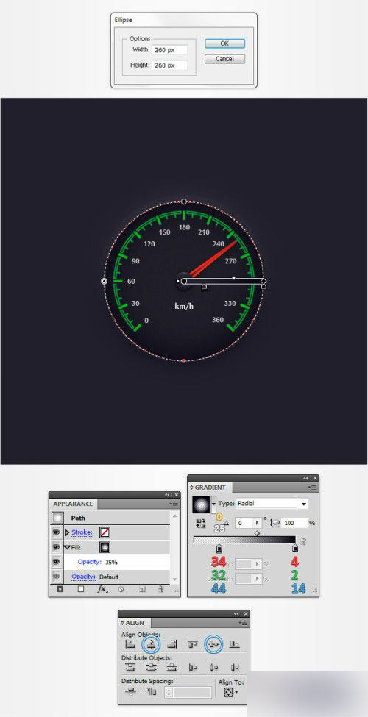The image size is (368, 717).
Task: Open the gradient angle arrow dropdown
Action: (258, 523)
